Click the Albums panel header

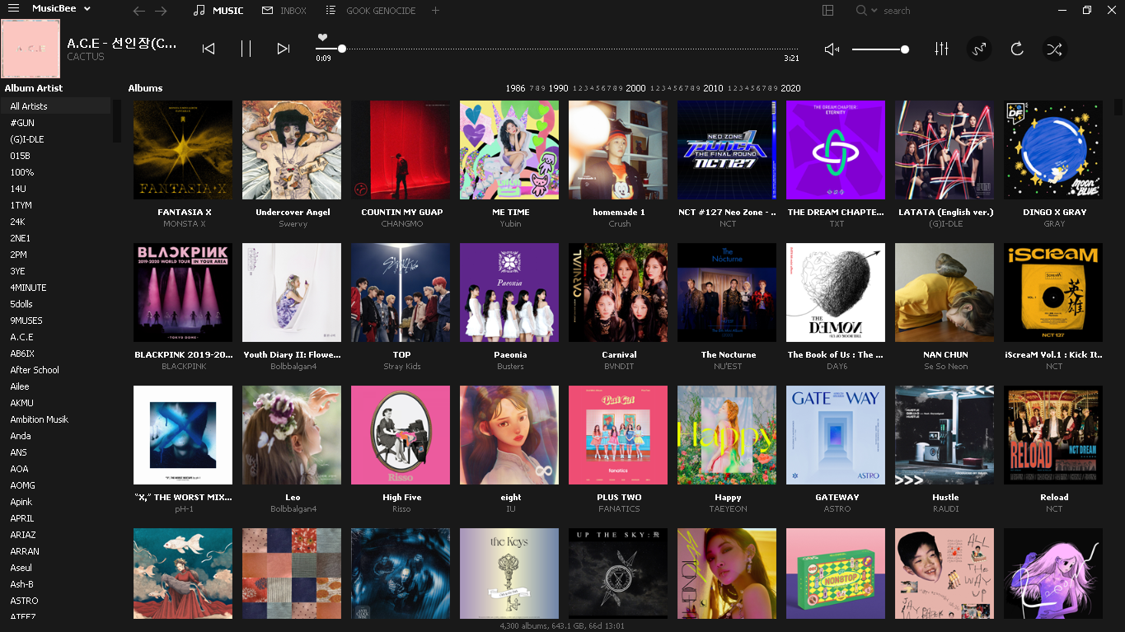click(145, 88)
